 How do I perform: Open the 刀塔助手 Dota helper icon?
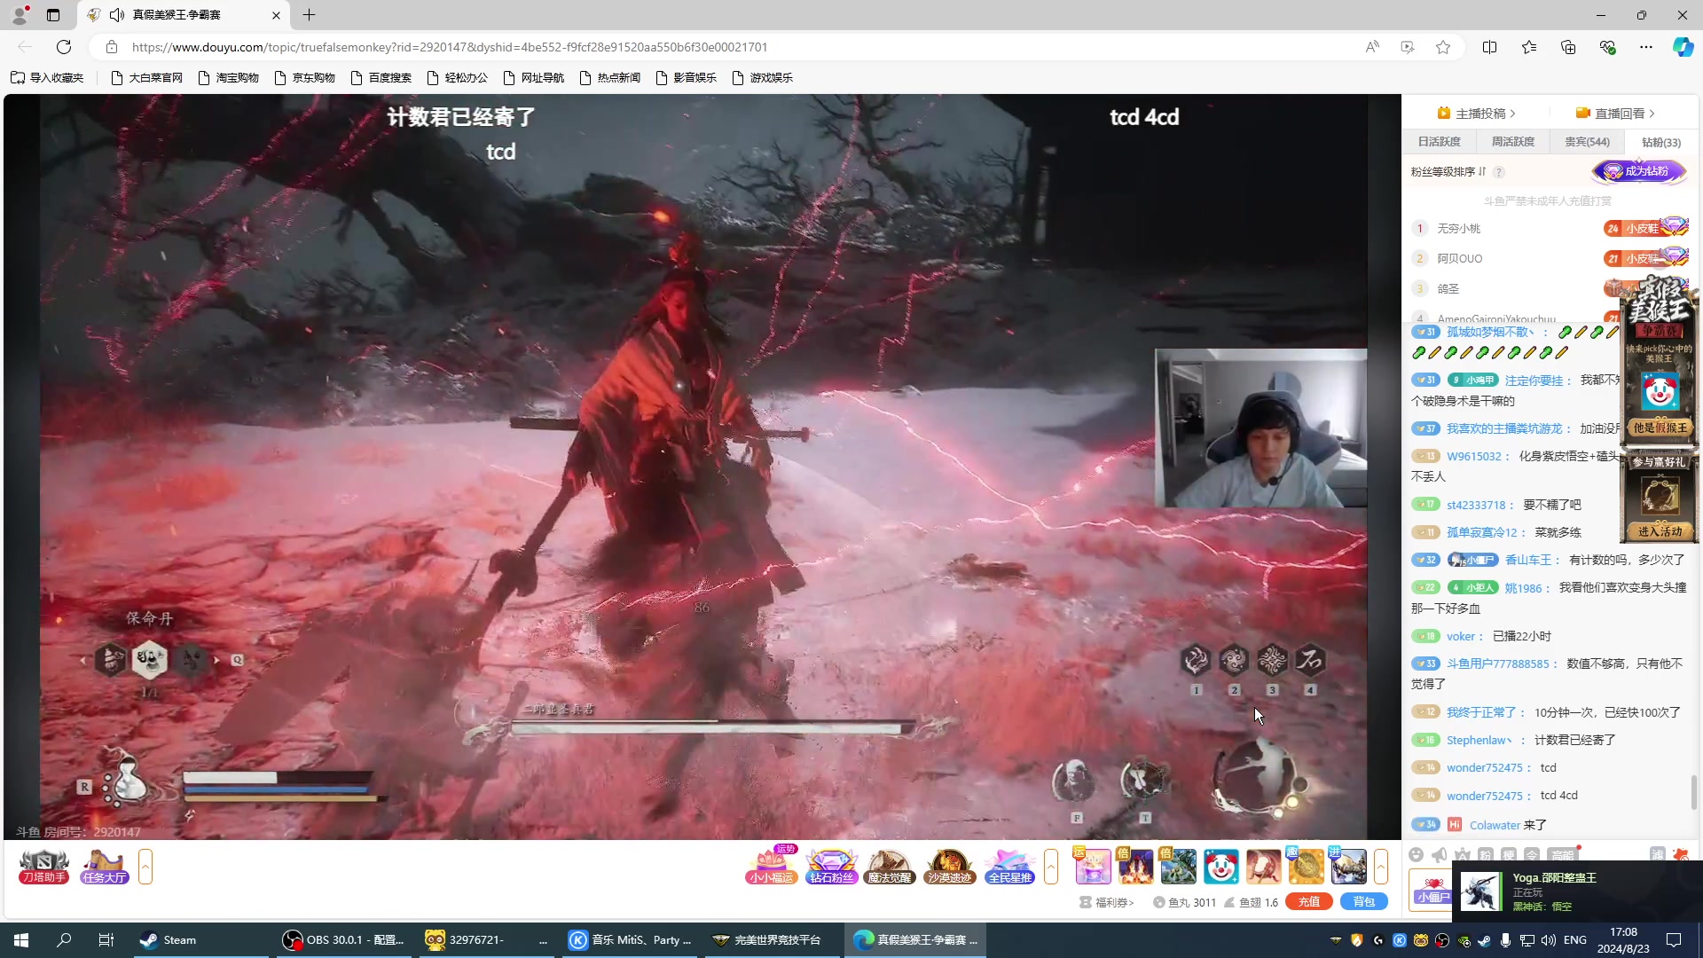pyautogui.click(x=43, y=866)
